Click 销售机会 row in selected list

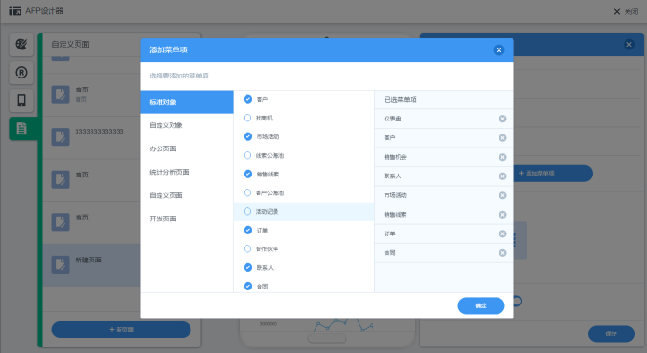pyautogui.click(x=444, y=157)
